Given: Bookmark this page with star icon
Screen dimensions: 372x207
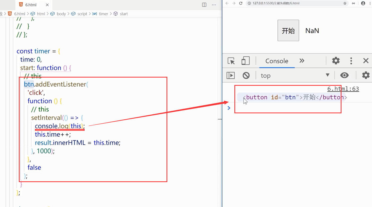Looking at the screenshot, I should pyautogui.click(x=345, y=3).
